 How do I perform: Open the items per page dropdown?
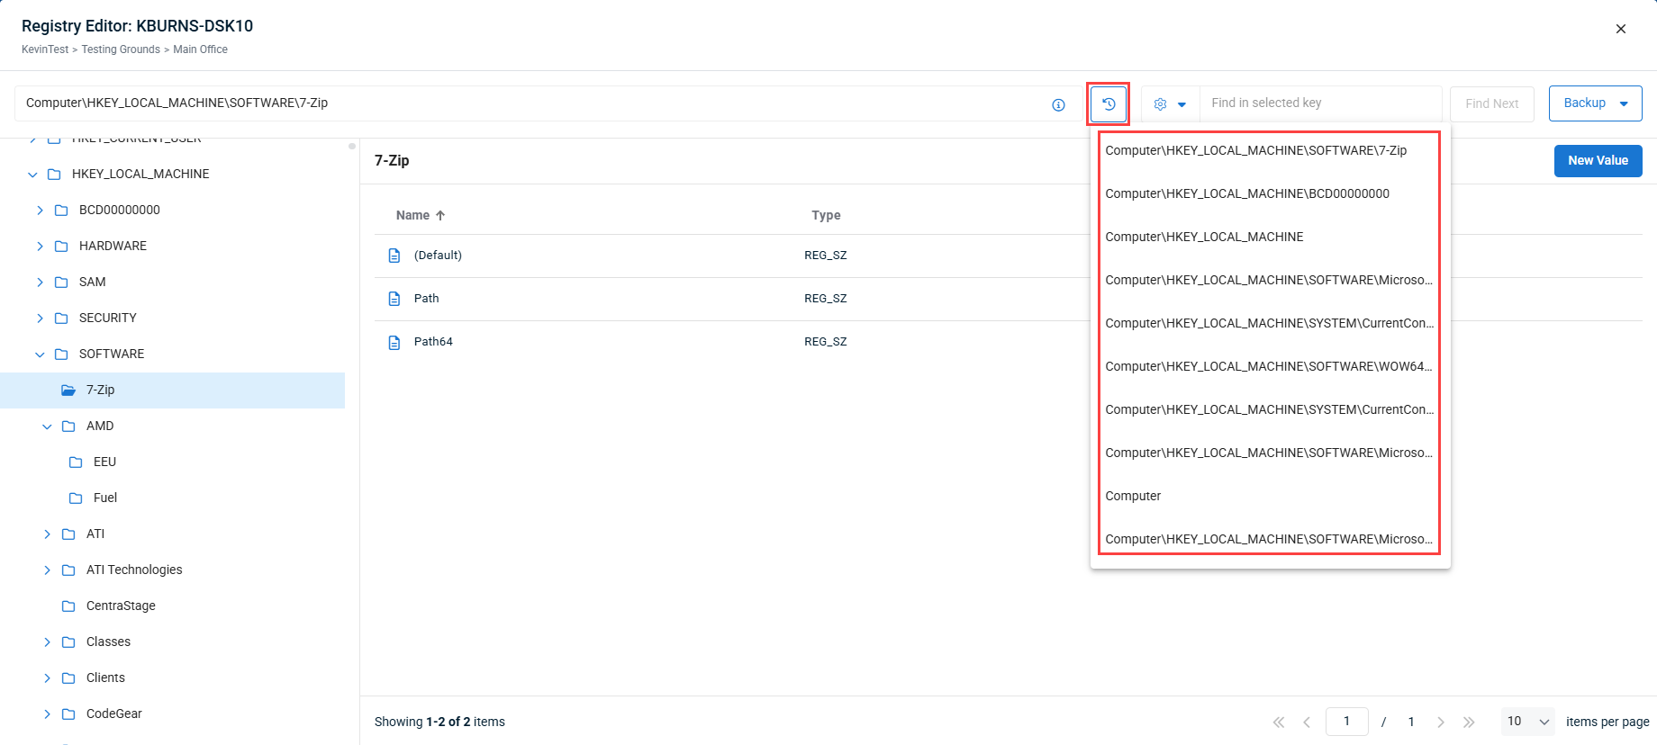point(1528,722)
